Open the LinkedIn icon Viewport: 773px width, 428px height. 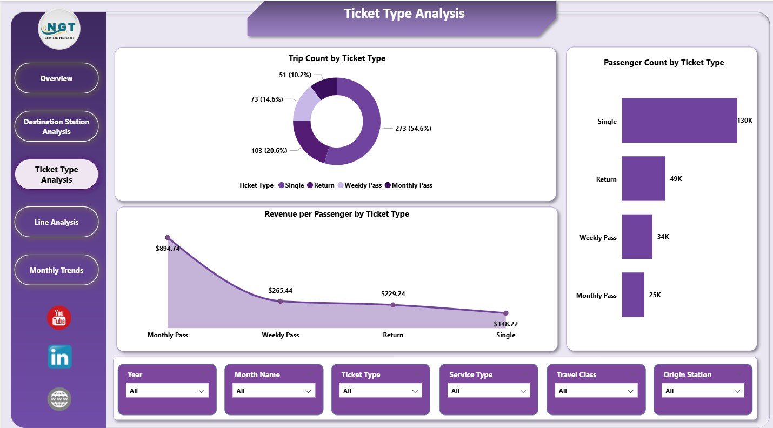[58, 357]
